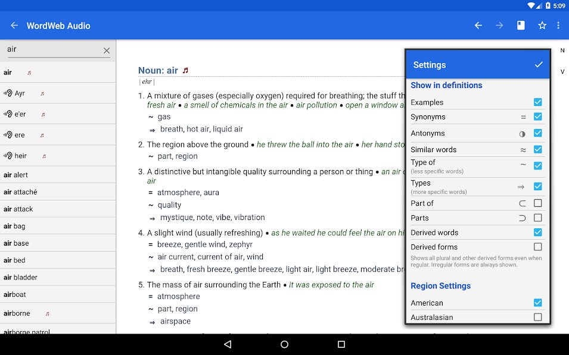Uncheck the Similar words checkbox

tap(538, 149)
